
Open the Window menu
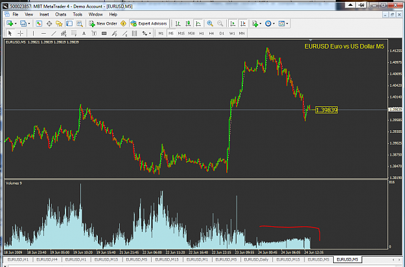coord(95,14)
